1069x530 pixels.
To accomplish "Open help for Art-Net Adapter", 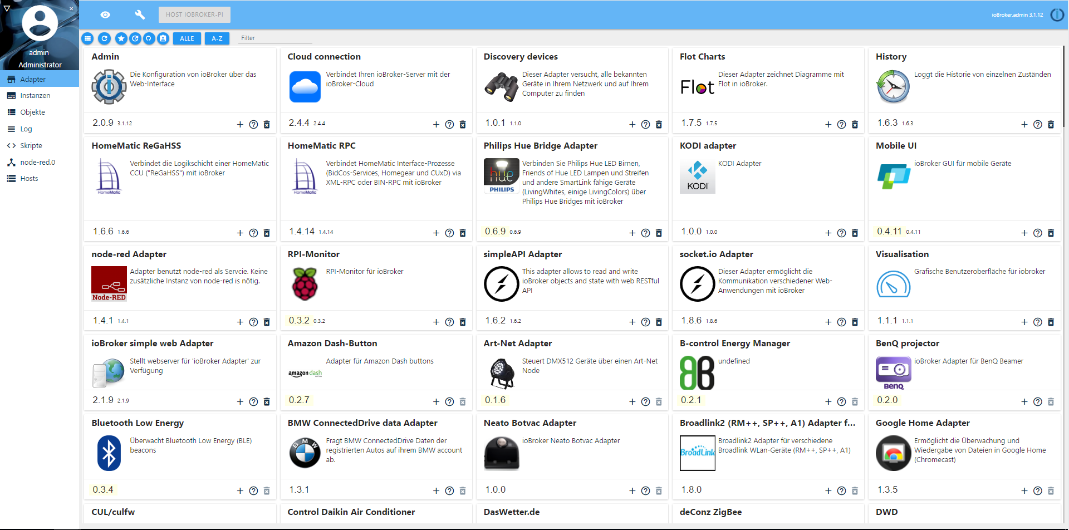I will coord(645,401).
